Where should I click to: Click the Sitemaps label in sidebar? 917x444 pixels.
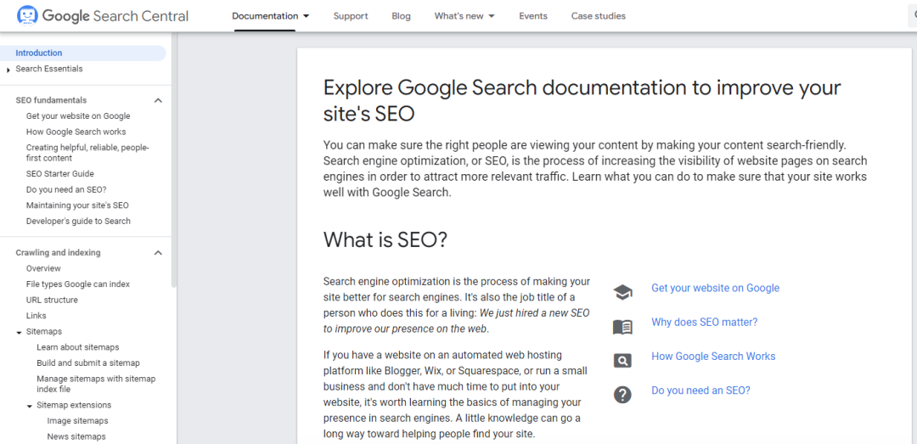[44, 332]
